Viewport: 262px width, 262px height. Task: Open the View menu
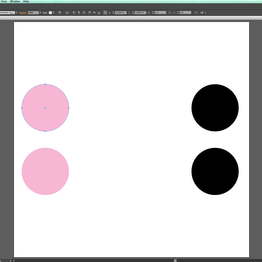4,1
